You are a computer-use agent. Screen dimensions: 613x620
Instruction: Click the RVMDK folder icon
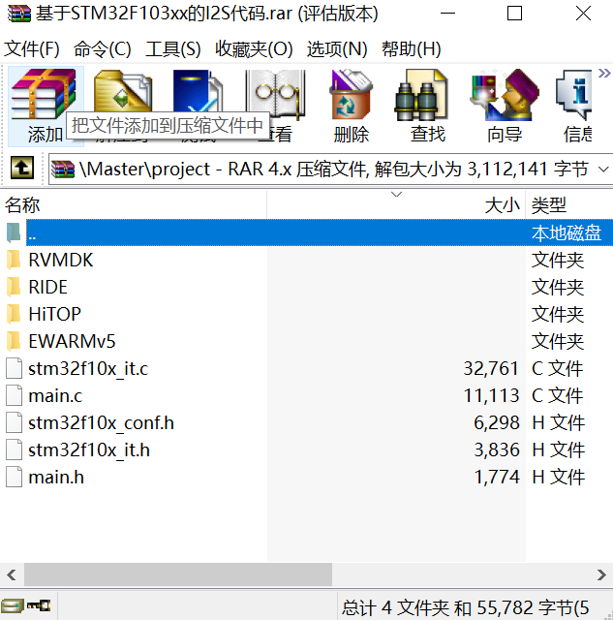(14, 260)
